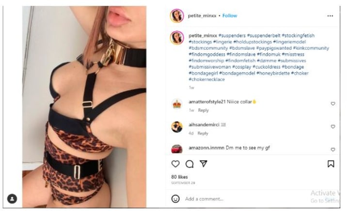Like amazonn.innmn's comment

click(x=333, y=150)
